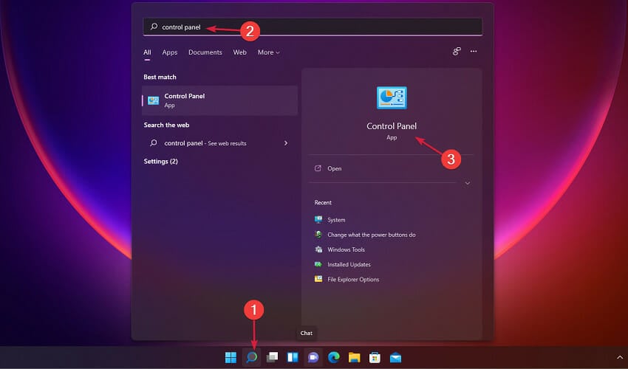Image resolution: width=628 pixels, height=369 pixels.
Task: Open File Explorer from the taskbar
Action: point(354,357)
